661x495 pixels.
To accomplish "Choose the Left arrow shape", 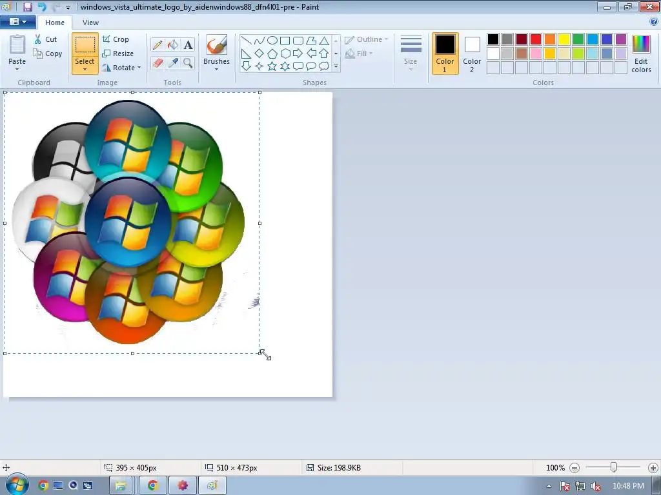I will click(311, 53).
